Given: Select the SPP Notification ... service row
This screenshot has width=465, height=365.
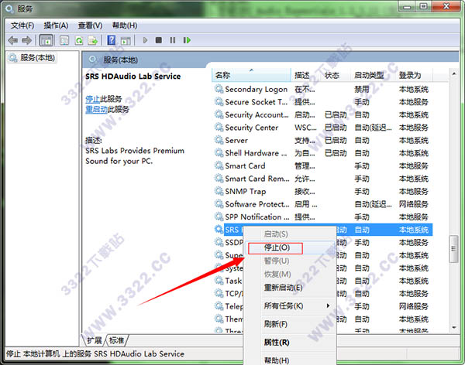Looking at the screenshot, I should (x=322, y=217).
